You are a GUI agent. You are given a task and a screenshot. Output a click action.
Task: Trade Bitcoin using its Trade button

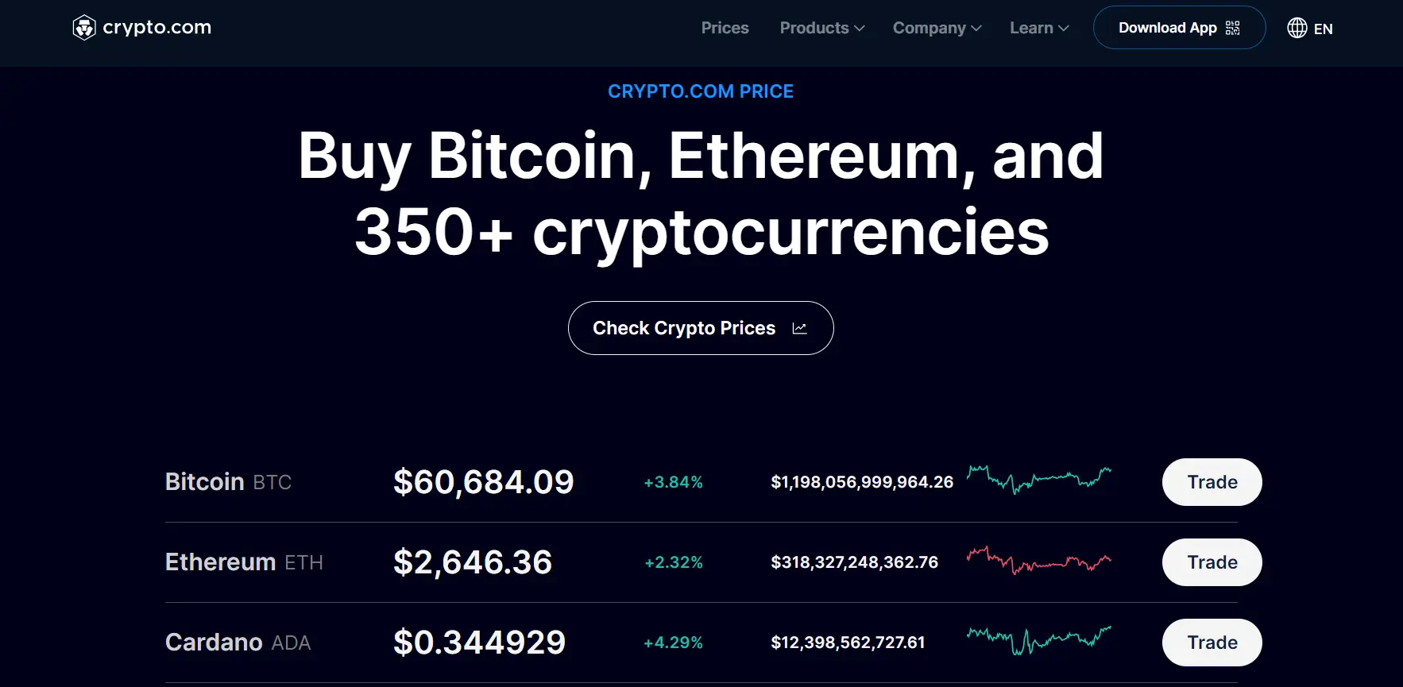coord(1212,482)
